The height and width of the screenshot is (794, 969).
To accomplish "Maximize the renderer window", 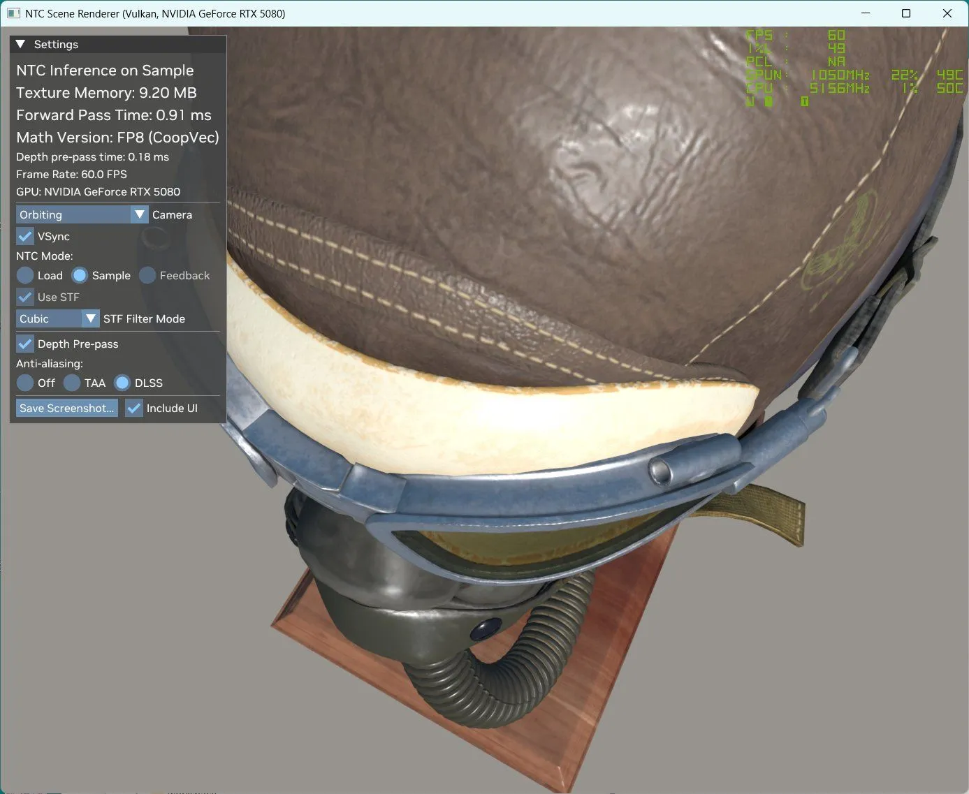I will tap(906, 13).
